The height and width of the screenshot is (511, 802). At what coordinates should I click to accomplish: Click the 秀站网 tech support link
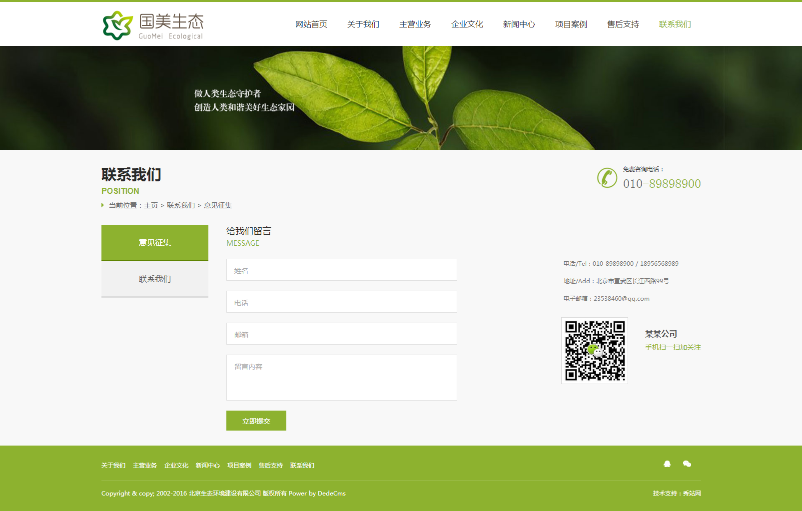pyautogui.click(x=692, y=494)
